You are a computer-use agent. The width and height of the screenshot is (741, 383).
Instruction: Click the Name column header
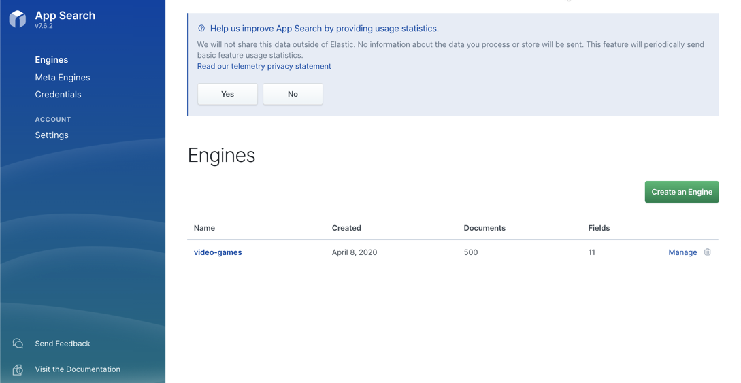(x=204, y=228)
